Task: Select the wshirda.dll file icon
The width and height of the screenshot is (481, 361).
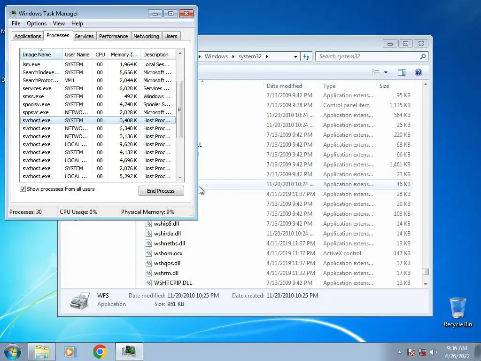Action: (148, 233)
